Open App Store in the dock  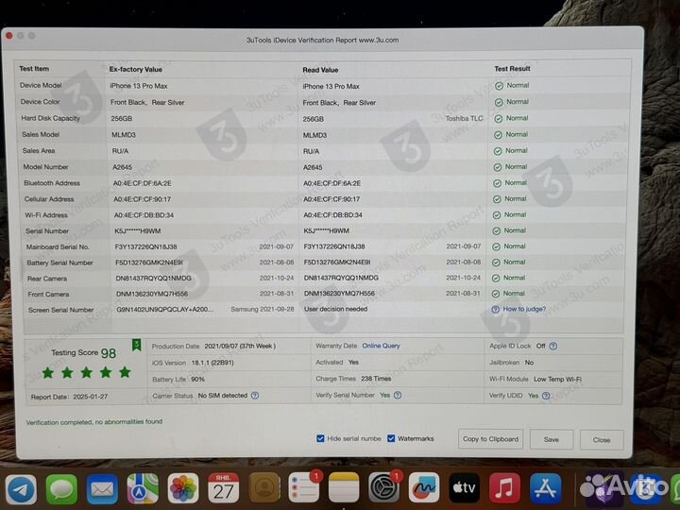pos(545,489)
